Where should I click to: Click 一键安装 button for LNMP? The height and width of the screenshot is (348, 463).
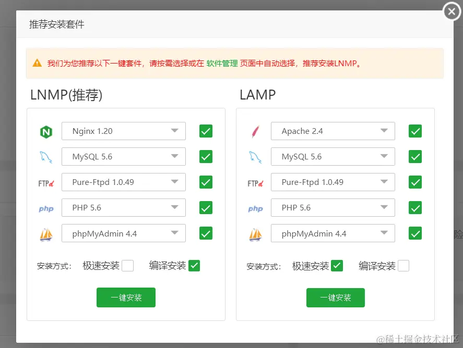coord(126,297)
